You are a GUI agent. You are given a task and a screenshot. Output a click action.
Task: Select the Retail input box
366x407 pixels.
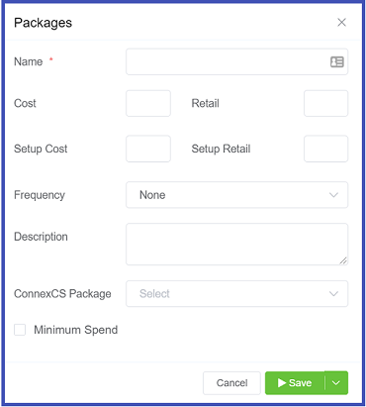coord(325,103)
